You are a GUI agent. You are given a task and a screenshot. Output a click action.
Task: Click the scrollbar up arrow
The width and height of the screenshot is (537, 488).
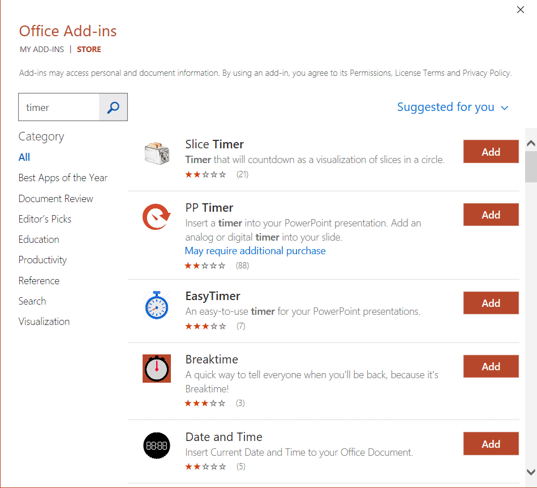click(x=531, y=143)
